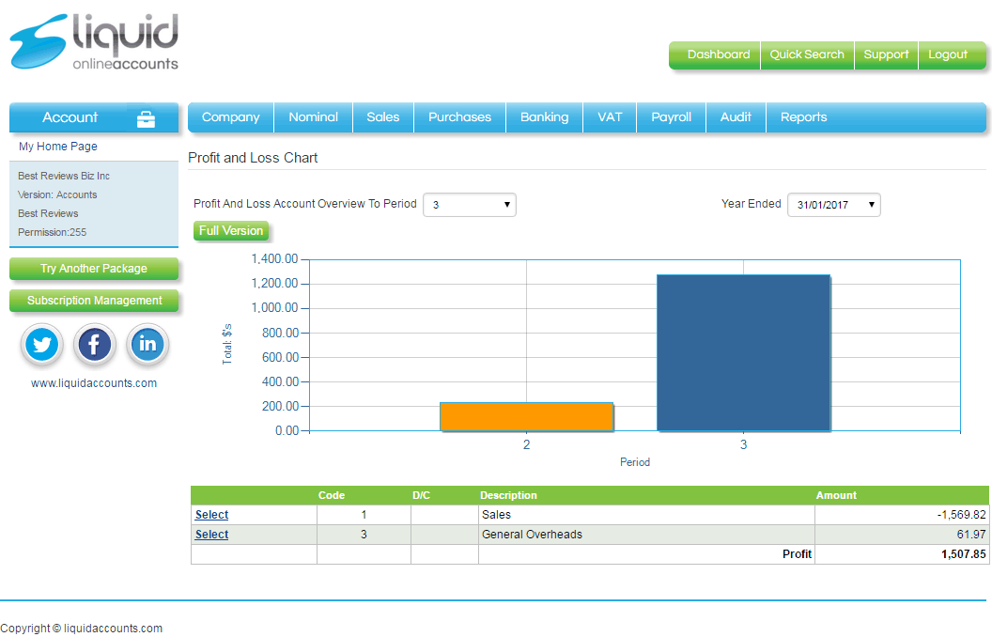Screen dimensions: 992x637
Task: Click the blue Period 3 bar
Action: click(743, 351)
